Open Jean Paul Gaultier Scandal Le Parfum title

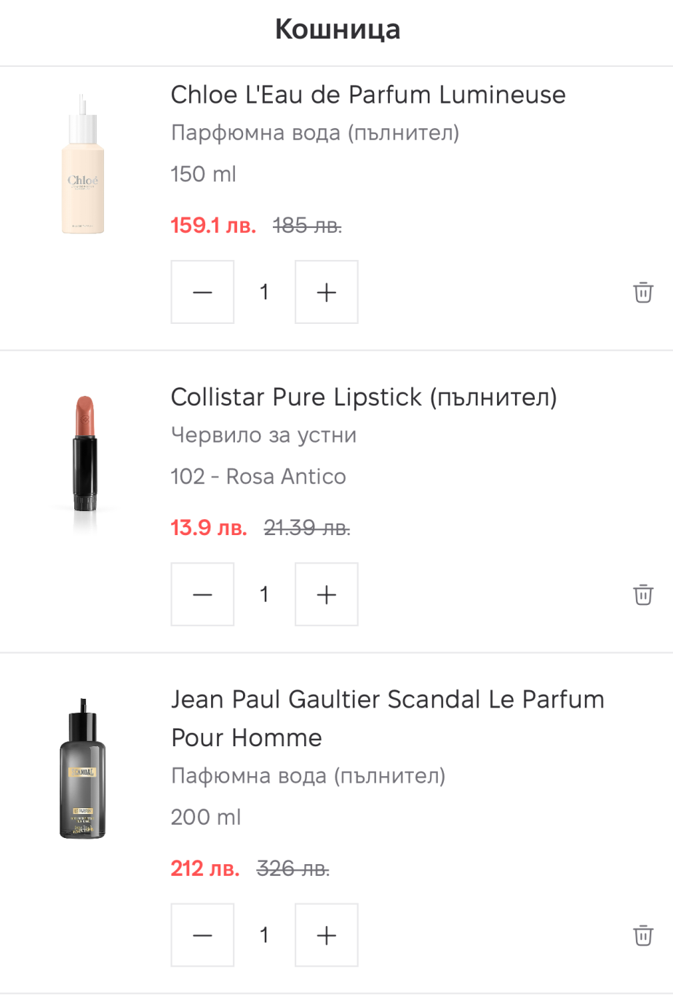[x=387, y=718]
